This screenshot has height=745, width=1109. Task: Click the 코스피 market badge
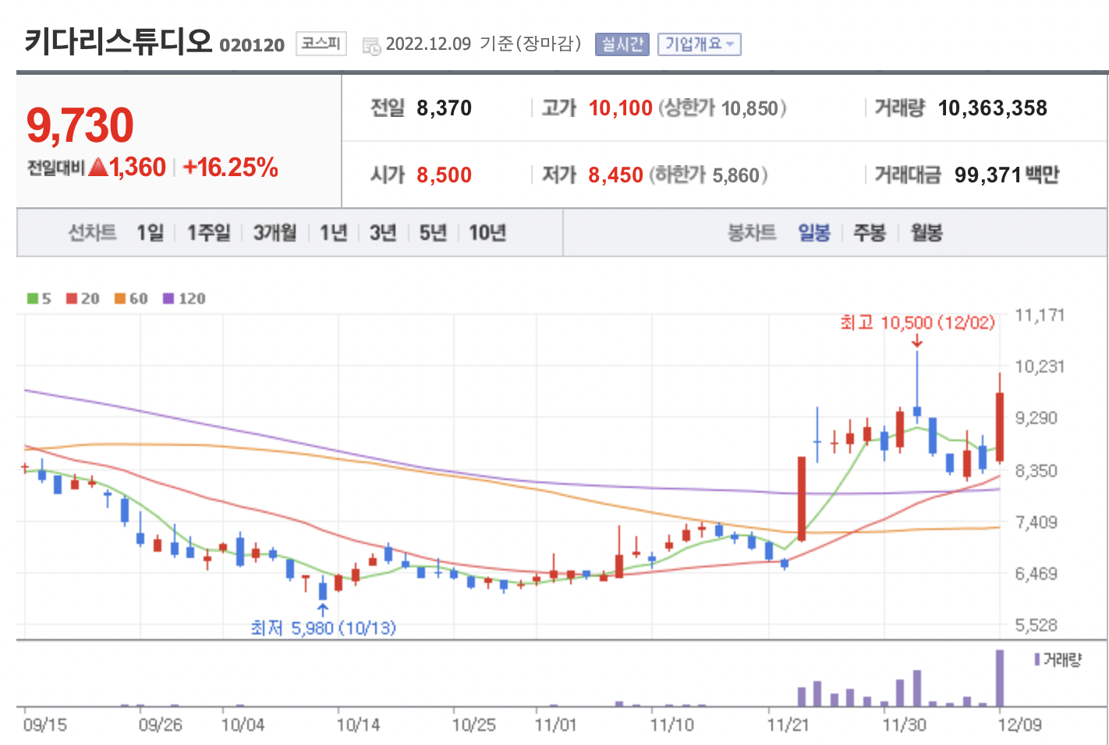(321, 43)
